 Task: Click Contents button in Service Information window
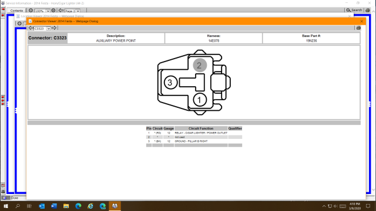coord(16,11)
